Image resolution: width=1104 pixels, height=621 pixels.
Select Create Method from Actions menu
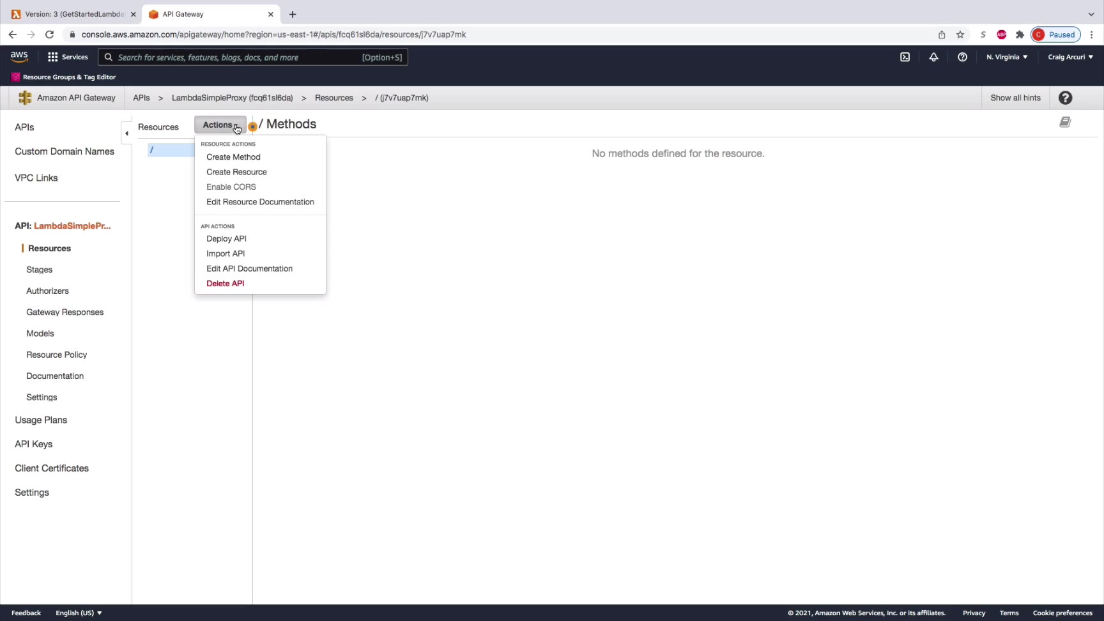click(233, 157)
